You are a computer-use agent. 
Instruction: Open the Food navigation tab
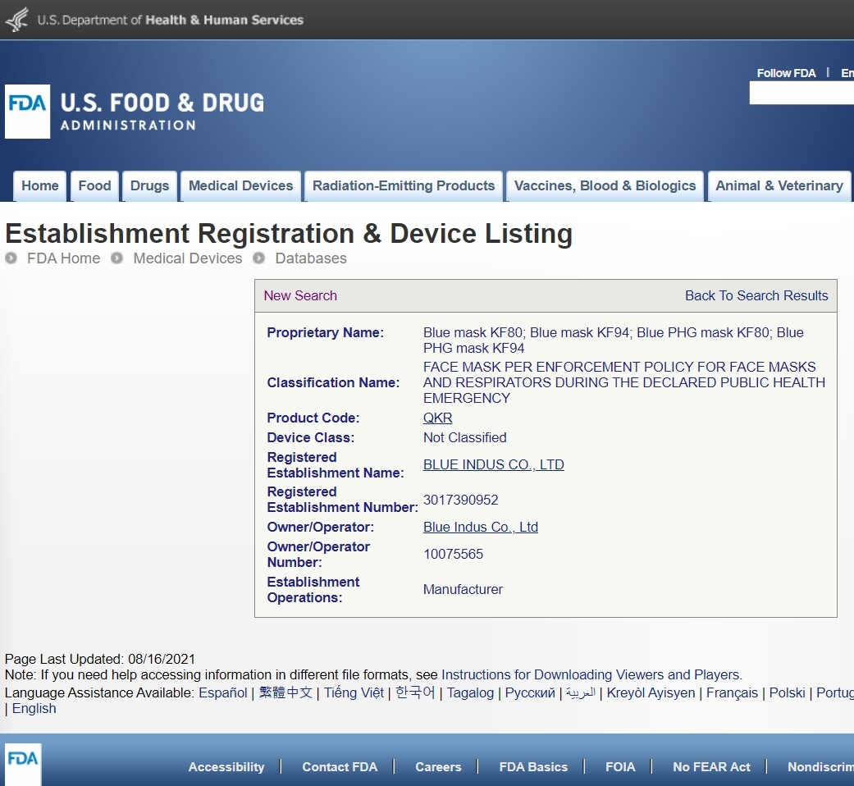(95, 185)
